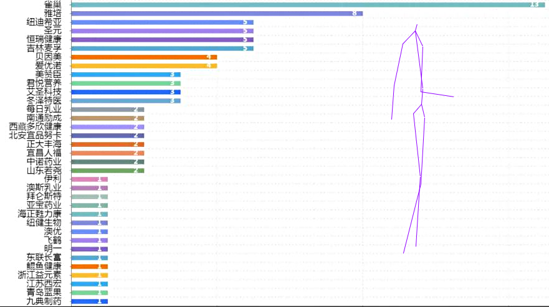The width and height of the screenshot is (549, 307).
Task: Click the bar for 恒瑞健康
Action: (x=162, y=40)
